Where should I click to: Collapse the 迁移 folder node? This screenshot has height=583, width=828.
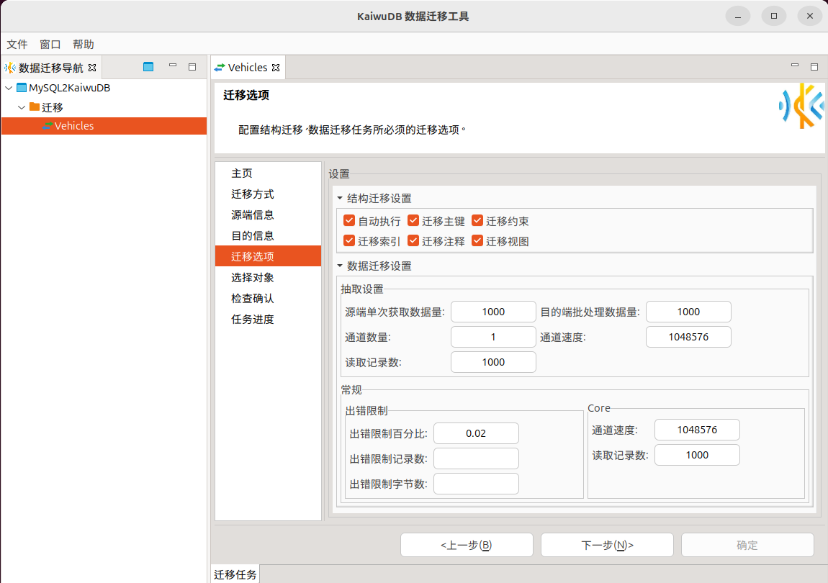[x=22, y=107]
